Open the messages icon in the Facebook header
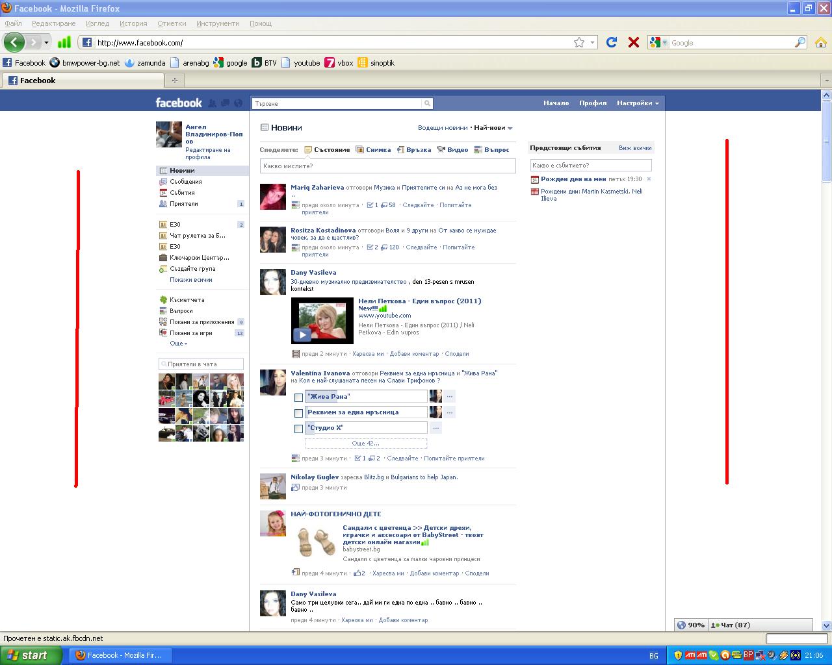 [x=226, y=103]
